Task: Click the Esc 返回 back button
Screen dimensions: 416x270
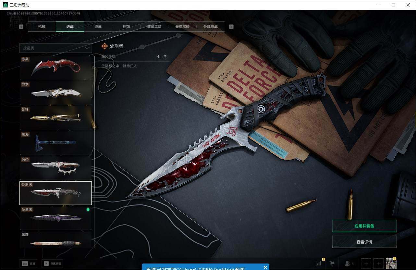Action: (28, 264)
